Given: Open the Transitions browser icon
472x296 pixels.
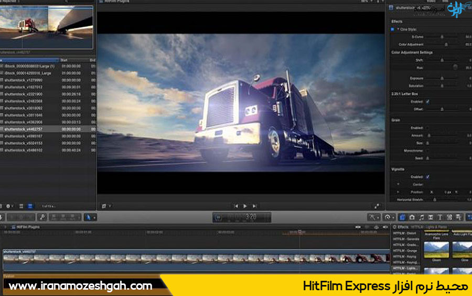Looking at the screenshot, I should 431,217.
